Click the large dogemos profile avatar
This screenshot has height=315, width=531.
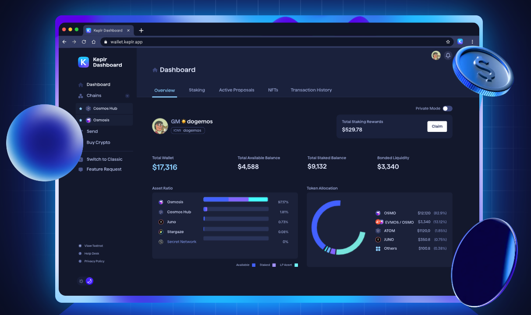click(x=160, y=126)
